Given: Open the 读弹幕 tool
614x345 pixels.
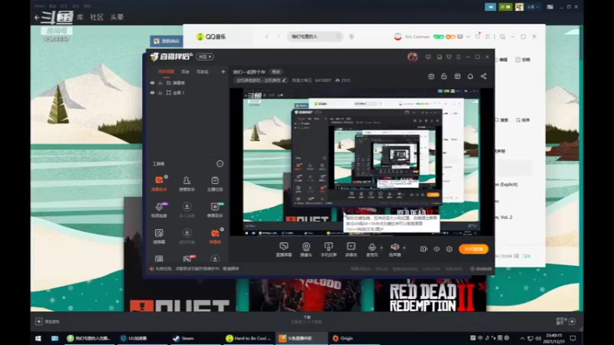Looking at the screenshot, I should pos(159,236).
